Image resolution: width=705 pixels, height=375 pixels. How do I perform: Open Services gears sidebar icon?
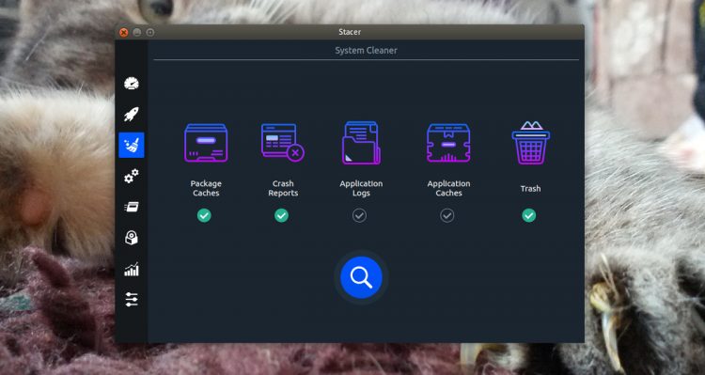(132, 177)
